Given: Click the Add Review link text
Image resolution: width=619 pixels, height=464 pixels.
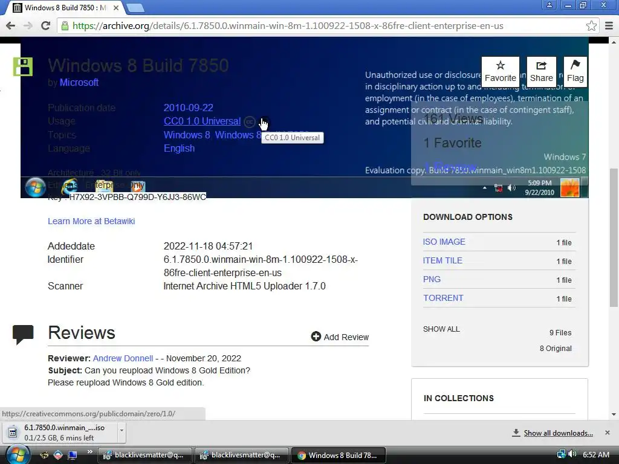Looking at the screenshot, I should [x=346, y=337].
